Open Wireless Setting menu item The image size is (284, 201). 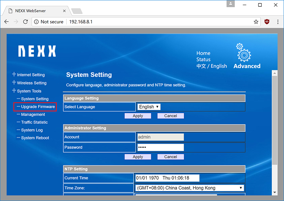(32, 83)
